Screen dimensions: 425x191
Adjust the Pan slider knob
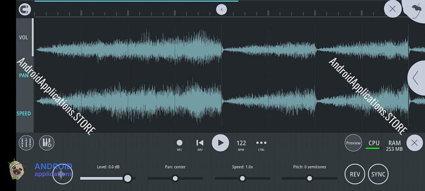point(175,178)
